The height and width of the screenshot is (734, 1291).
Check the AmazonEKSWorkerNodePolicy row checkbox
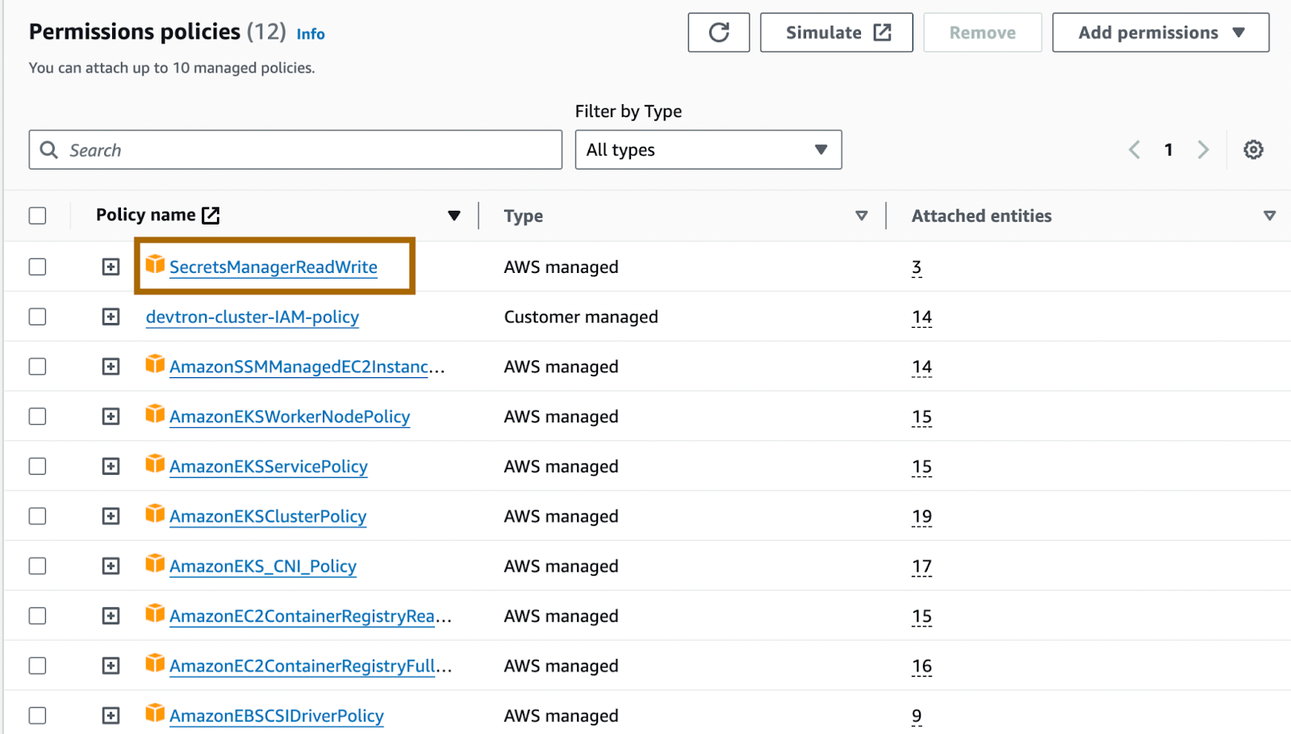point(37,417)
